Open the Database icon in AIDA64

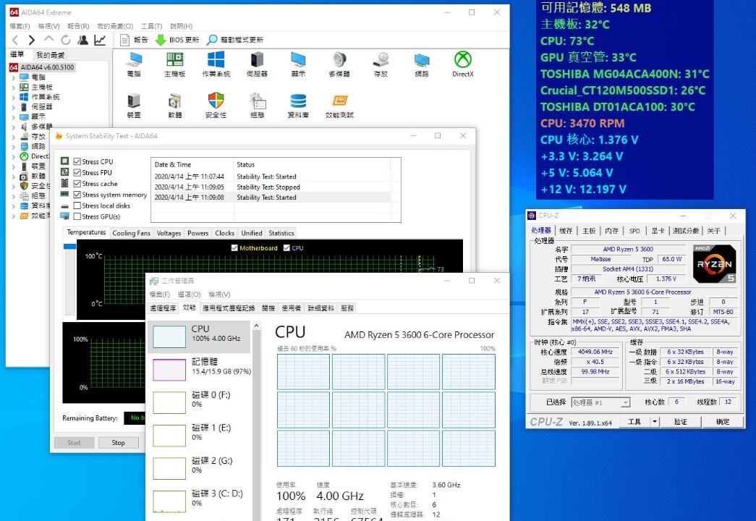point(299,106)
